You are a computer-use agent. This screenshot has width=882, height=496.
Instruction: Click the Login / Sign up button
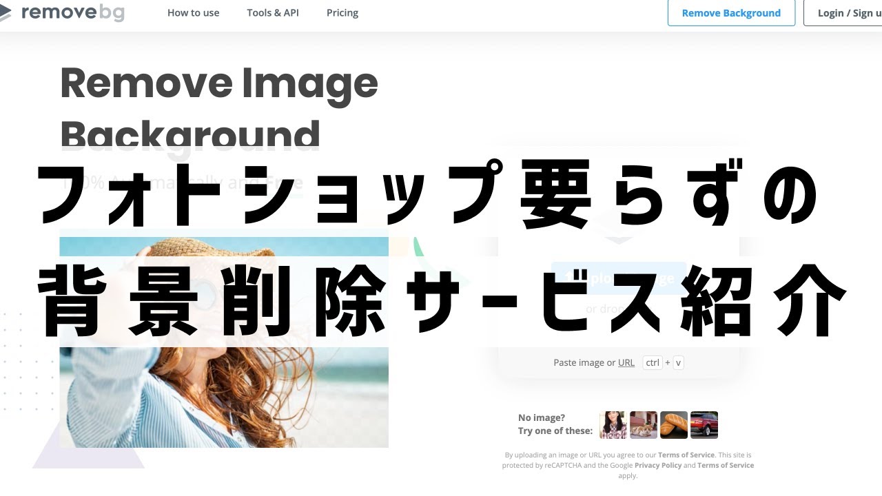(x=844, y=12)
